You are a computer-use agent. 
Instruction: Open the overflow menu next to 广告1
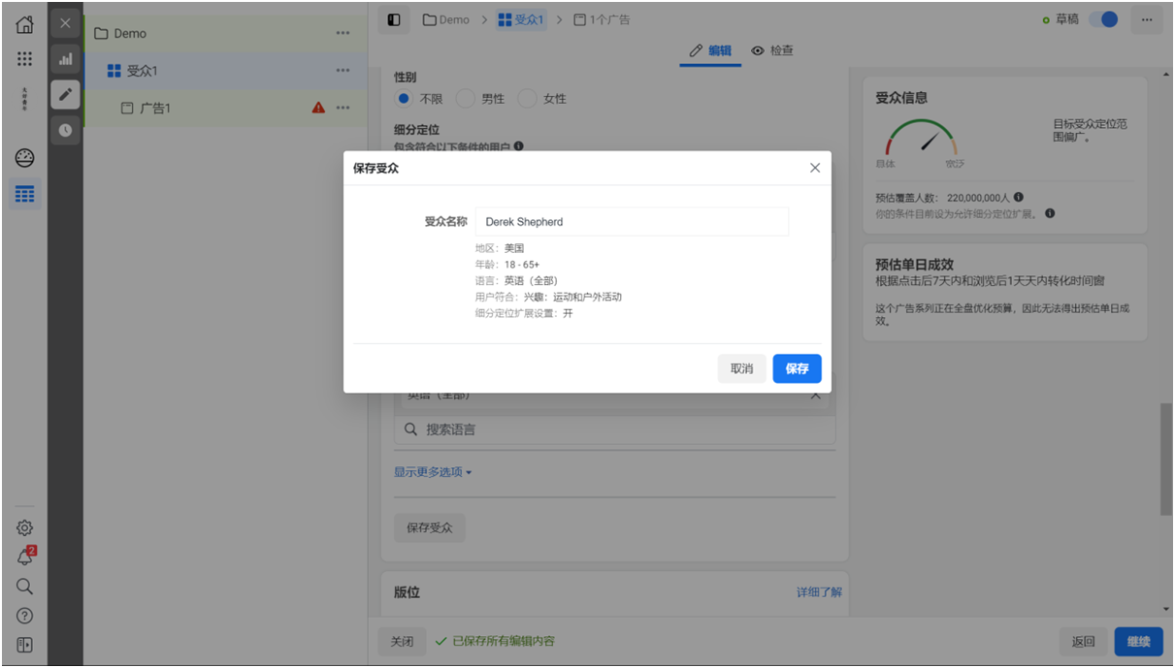[343, 108]
